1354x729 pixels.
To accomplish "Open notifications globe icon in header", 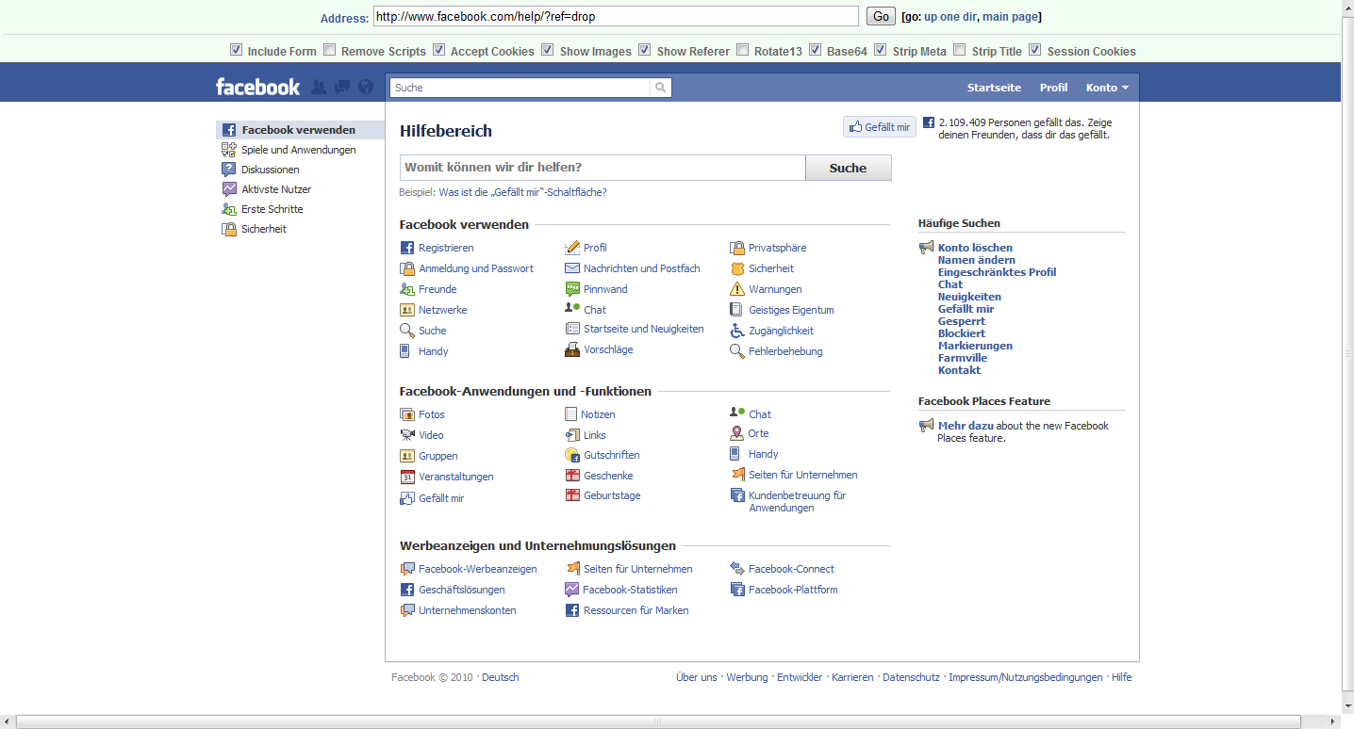I will pos(366,87).
